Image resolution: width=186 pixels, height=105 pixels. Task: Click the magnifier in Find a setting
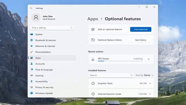click(71, 28)
